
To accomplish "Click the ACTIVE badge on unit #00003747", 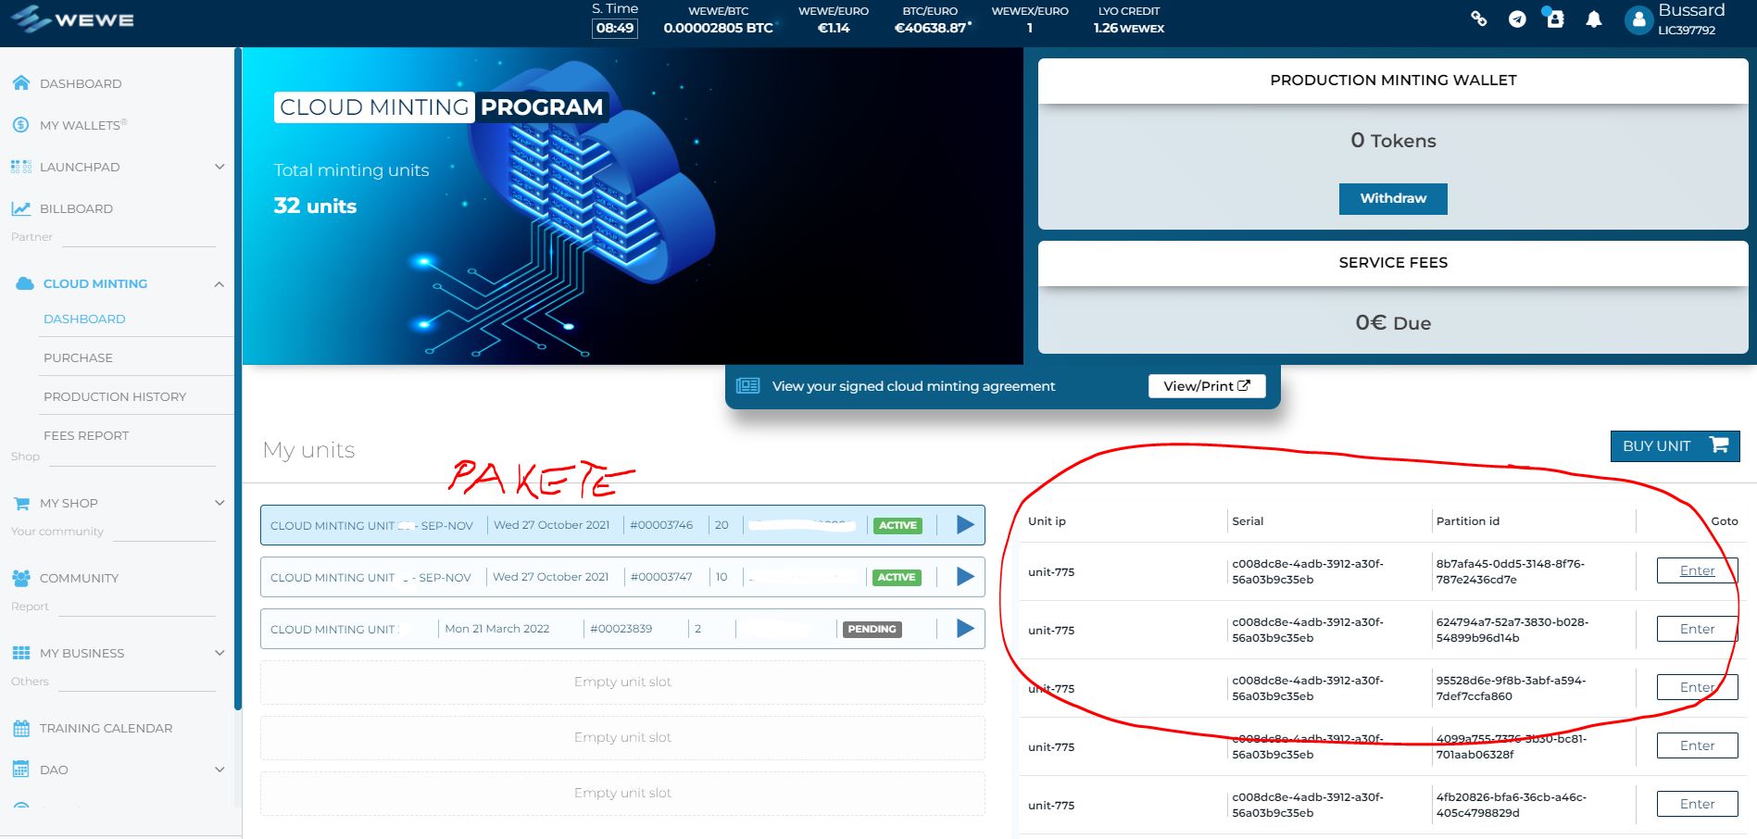I will (x=897, y=577).
